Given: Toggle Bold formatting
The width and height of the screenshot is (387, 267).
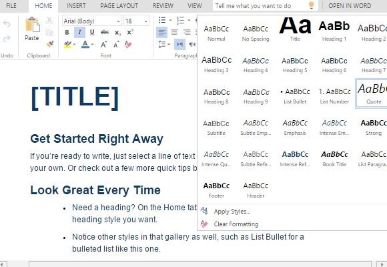Looking at the screenshot, I should pos(67,32).
